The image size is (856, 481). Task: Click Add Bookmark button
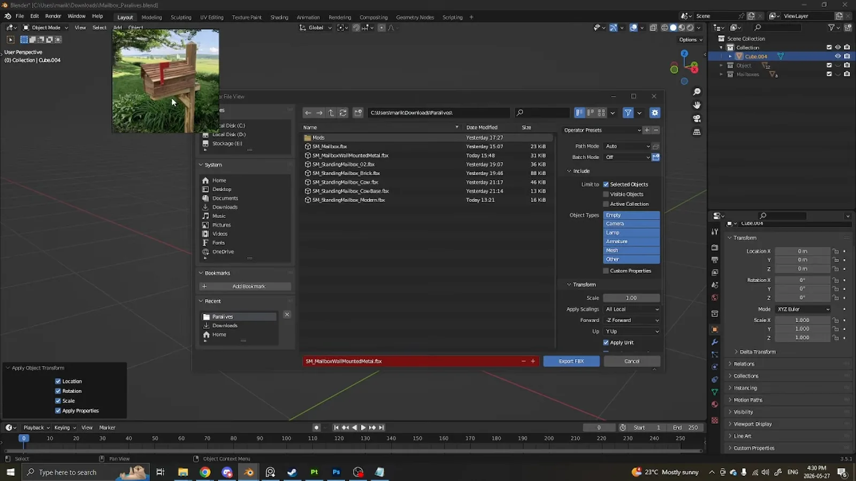click(245, 286)
